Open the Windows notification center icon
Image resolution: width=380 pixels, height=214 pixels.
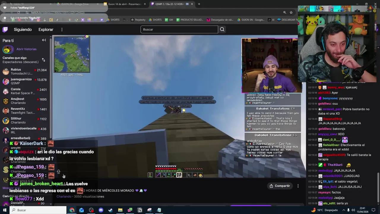pos(374,210)
